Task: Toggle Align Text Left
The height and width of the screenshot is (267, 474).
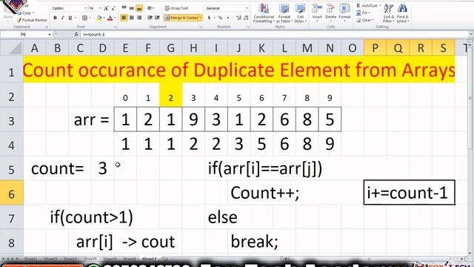Action: tap(124, 18)
